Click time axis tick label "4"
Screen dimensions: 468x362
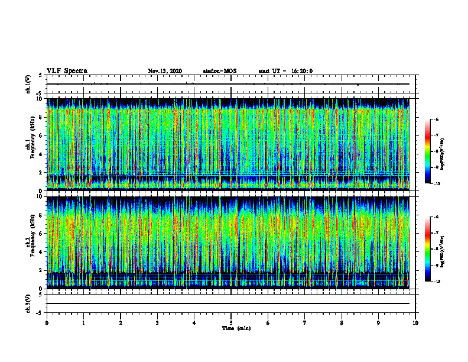(194, 323)
